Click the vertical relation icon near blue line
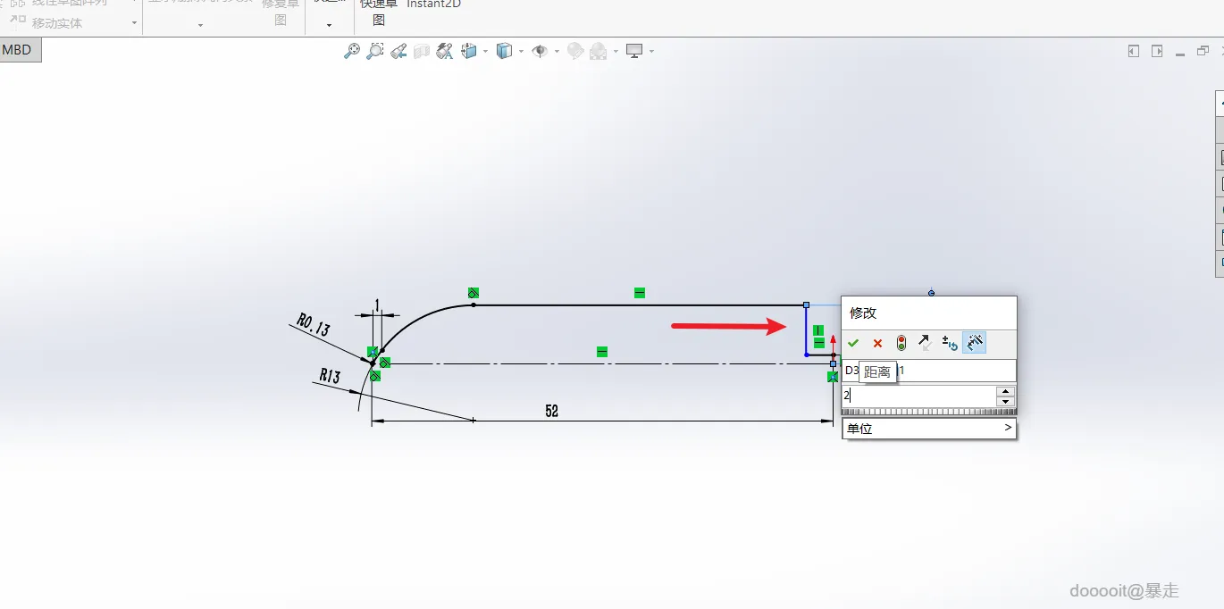1224x609 pixels. tap(818, 330)
